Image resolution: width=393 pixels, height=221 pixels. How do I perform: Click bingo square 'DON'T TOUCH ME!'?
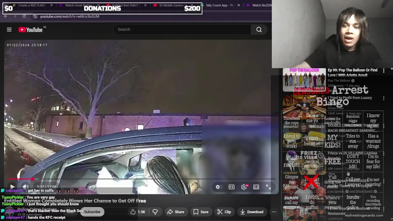[x=353, y=161]
